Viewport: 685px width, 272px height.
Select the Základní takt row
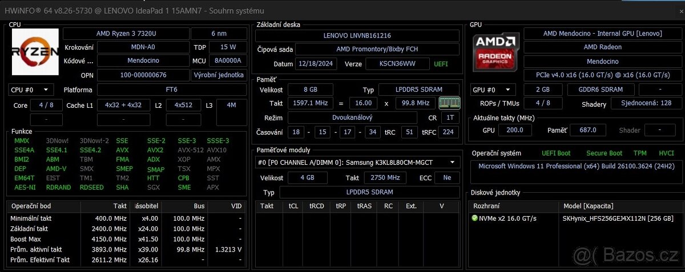(127, 229)
